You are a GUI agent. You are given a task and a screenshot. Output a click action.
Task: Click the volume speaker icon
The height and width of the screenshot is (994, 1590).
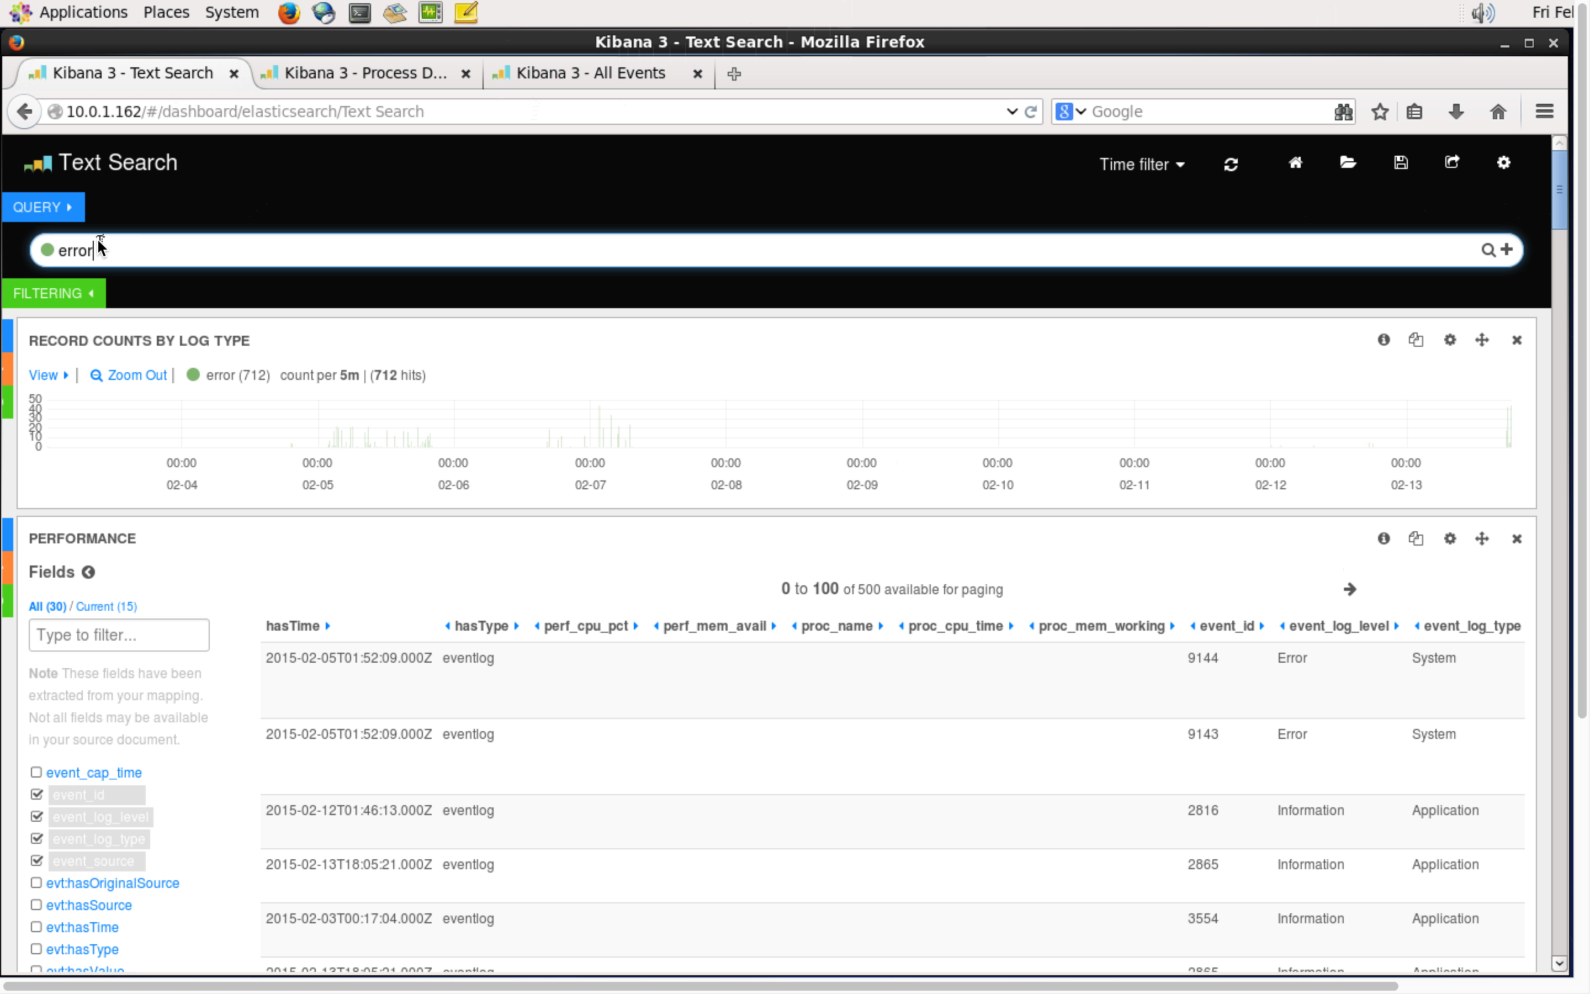click(1482, 13)
